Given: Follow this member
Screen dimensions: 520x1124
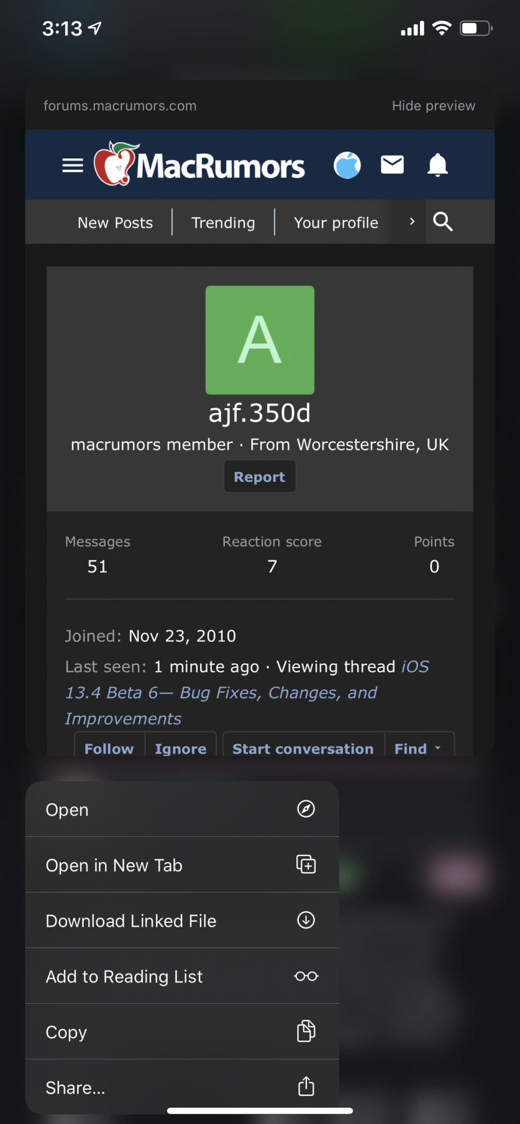Looking at the screenshot, I should pyautogui.click(x=110, y=749).
